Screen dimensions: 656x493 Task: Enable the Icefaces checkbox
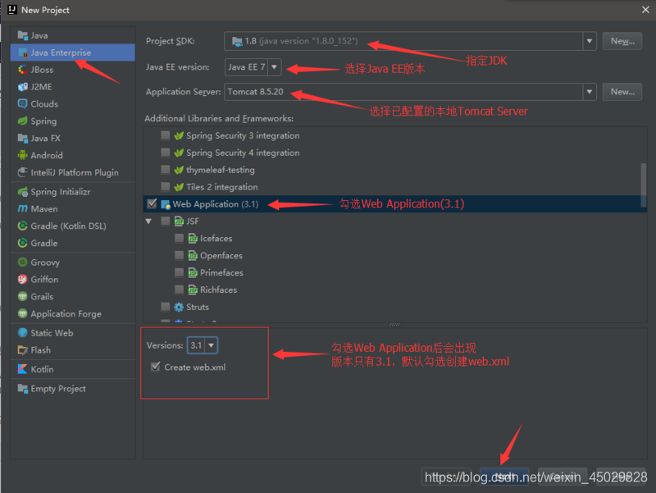(179, 238)
